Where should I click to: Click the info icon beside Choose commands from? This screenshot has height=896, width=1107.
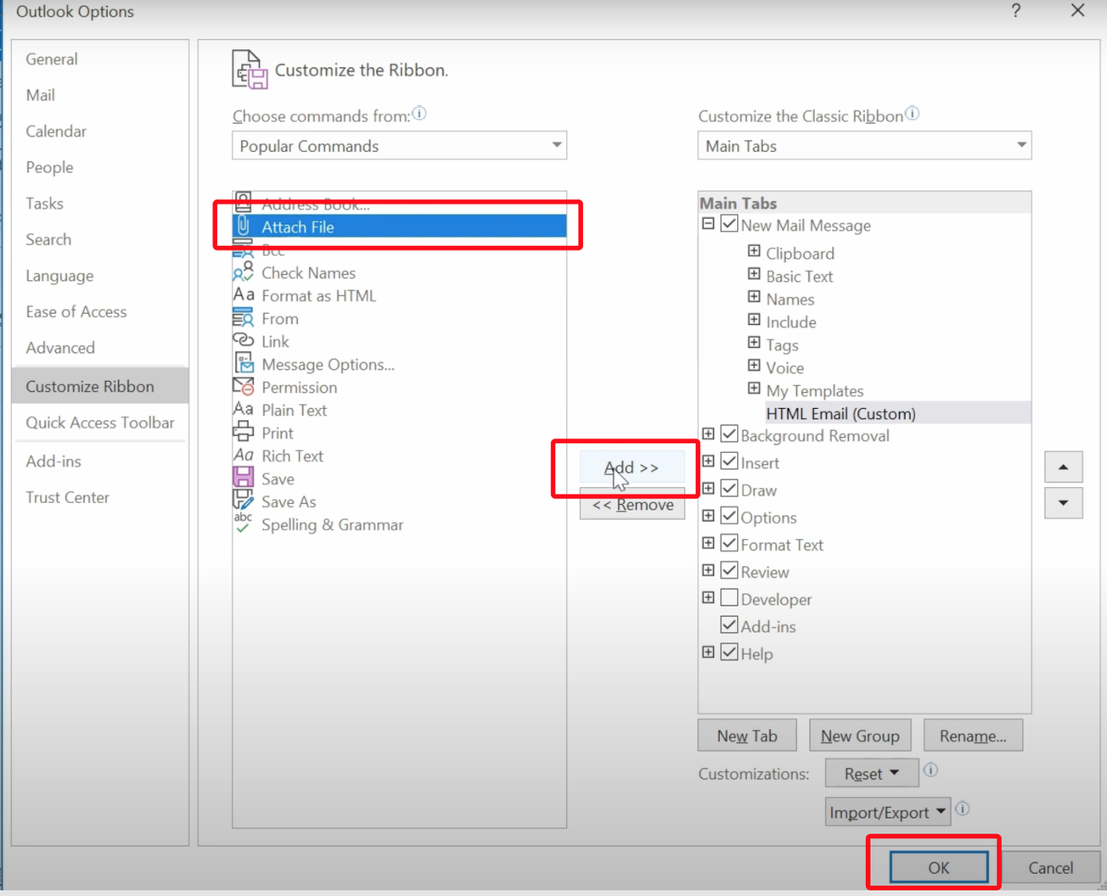pos(419,113)
